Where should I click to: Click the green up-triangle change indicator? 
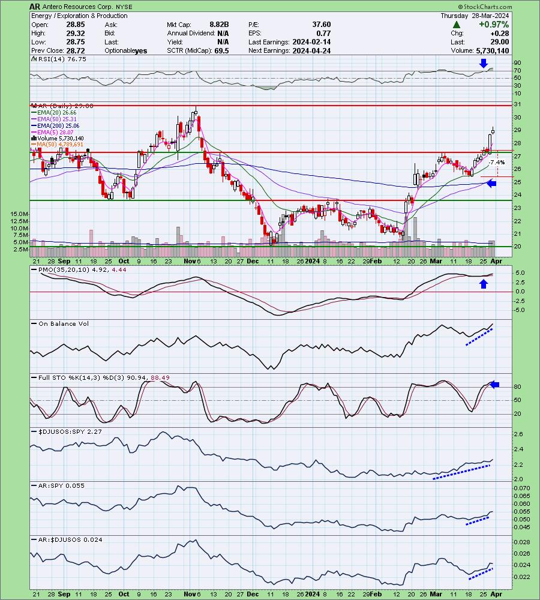[456, 25]
